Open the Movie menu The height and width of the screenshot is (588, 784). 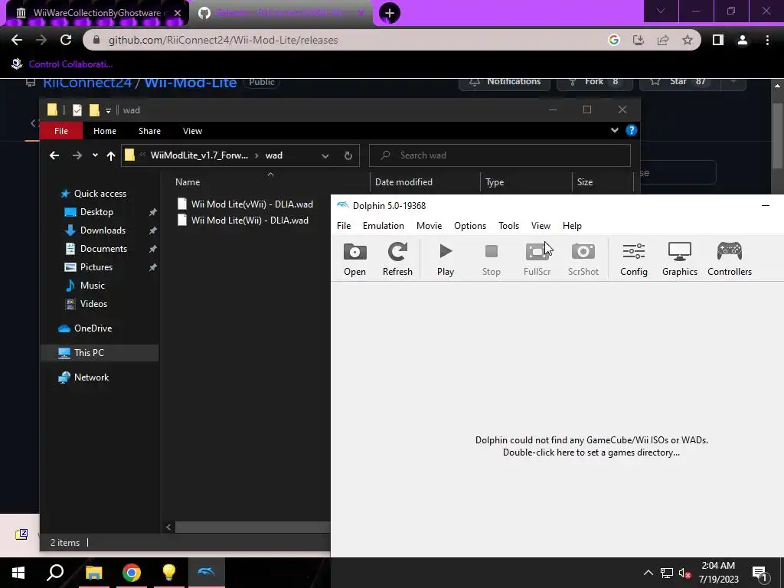tap(429, 226)
